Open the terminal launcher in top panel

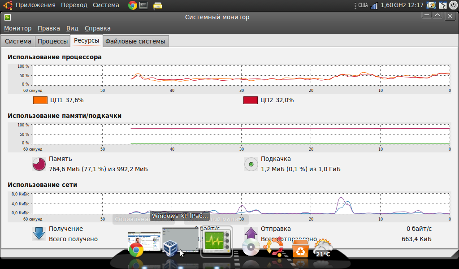coord(143,5)
